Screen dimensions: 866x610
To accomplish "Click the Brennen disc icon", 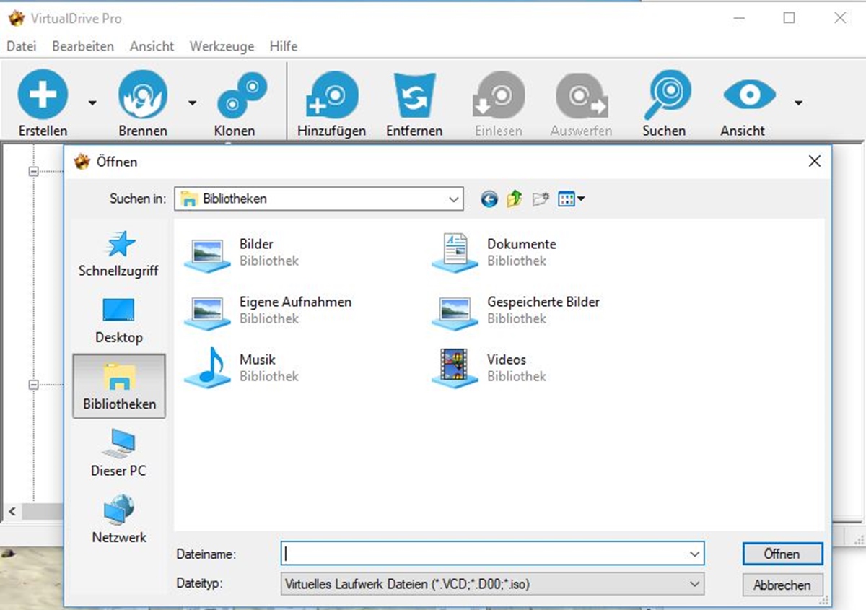I will (x=143, y=95).
